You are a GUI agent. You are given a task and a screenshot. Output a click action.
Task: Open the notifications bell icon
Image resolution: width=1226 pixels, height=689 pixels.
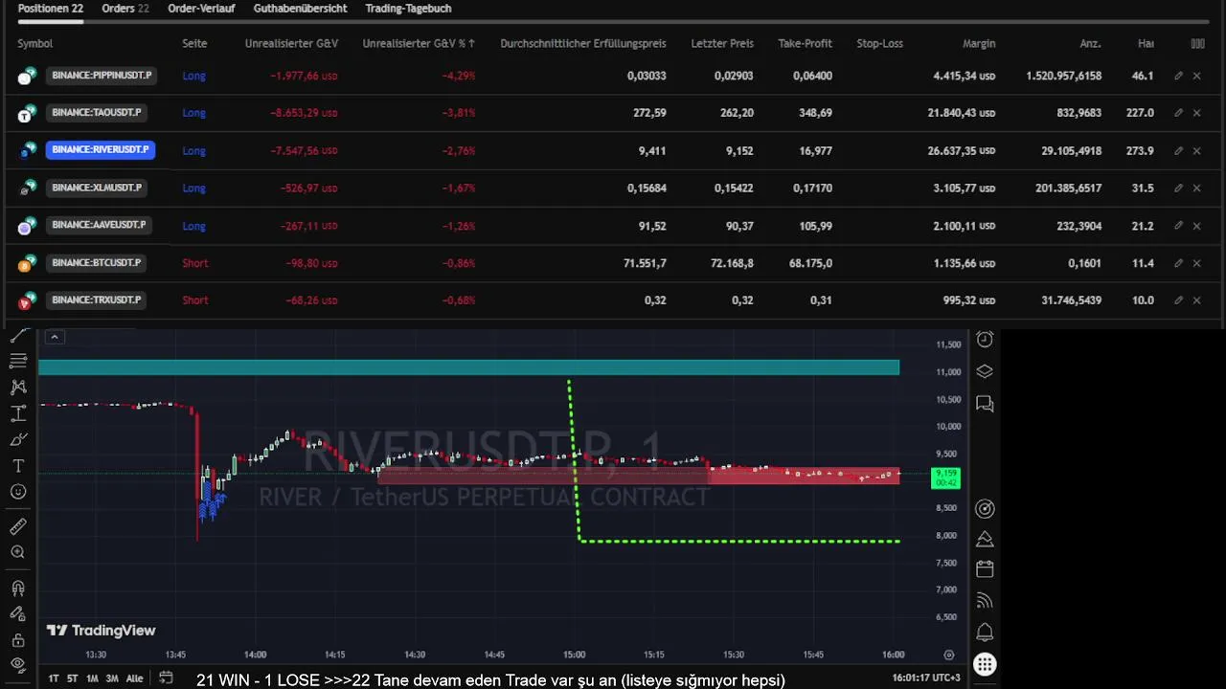point(985,633)
